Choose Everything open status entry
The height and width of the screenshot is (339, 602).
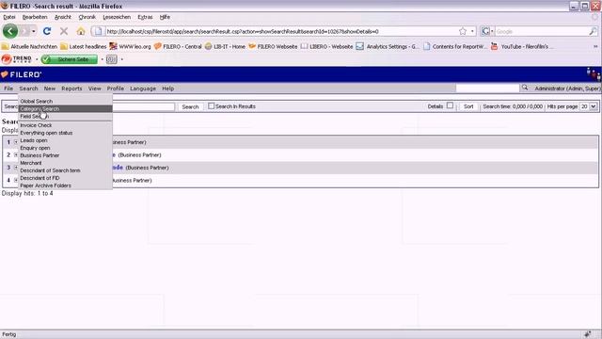click(x=65, y=133)
